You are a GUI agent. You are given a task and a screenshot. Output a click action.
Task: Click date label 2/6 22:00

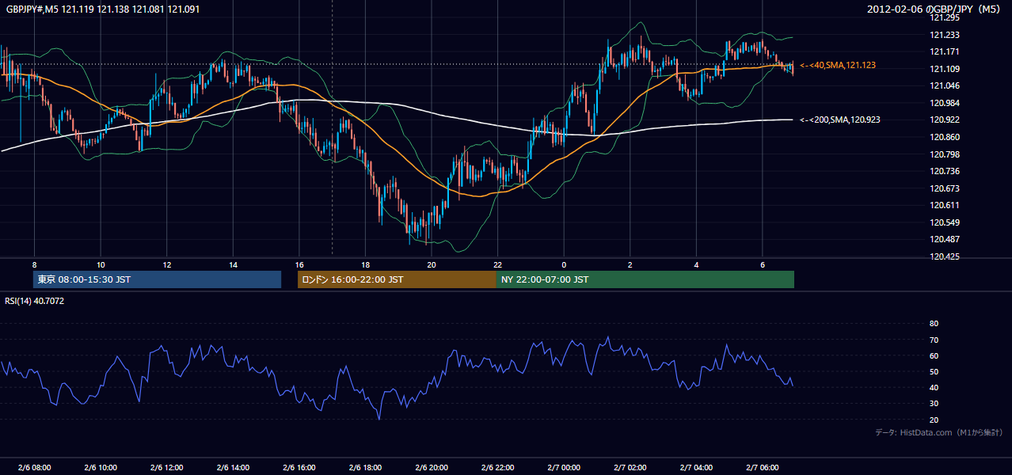coord(497,468)
